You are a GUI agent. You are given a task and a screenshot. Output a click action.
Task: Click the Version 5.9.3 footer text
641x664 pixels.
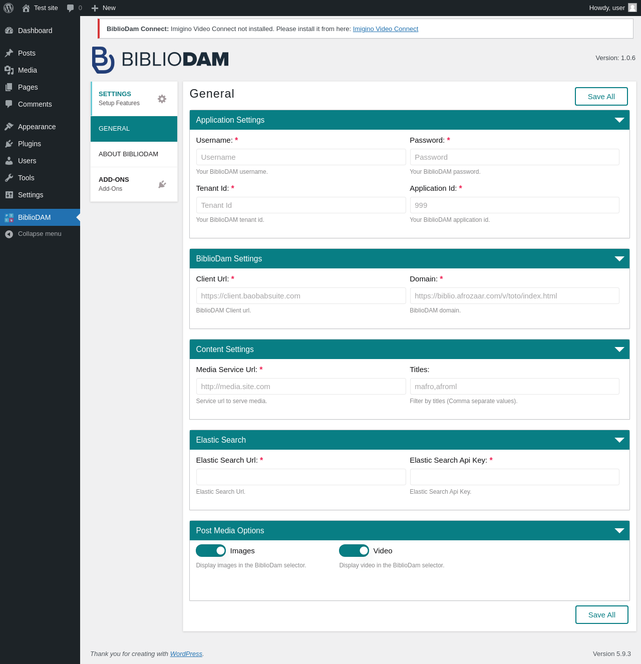[612, 654]
